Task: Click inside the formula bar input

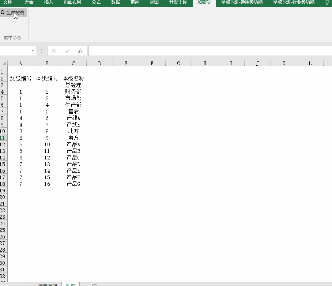Action: click(x=210, y=51)
